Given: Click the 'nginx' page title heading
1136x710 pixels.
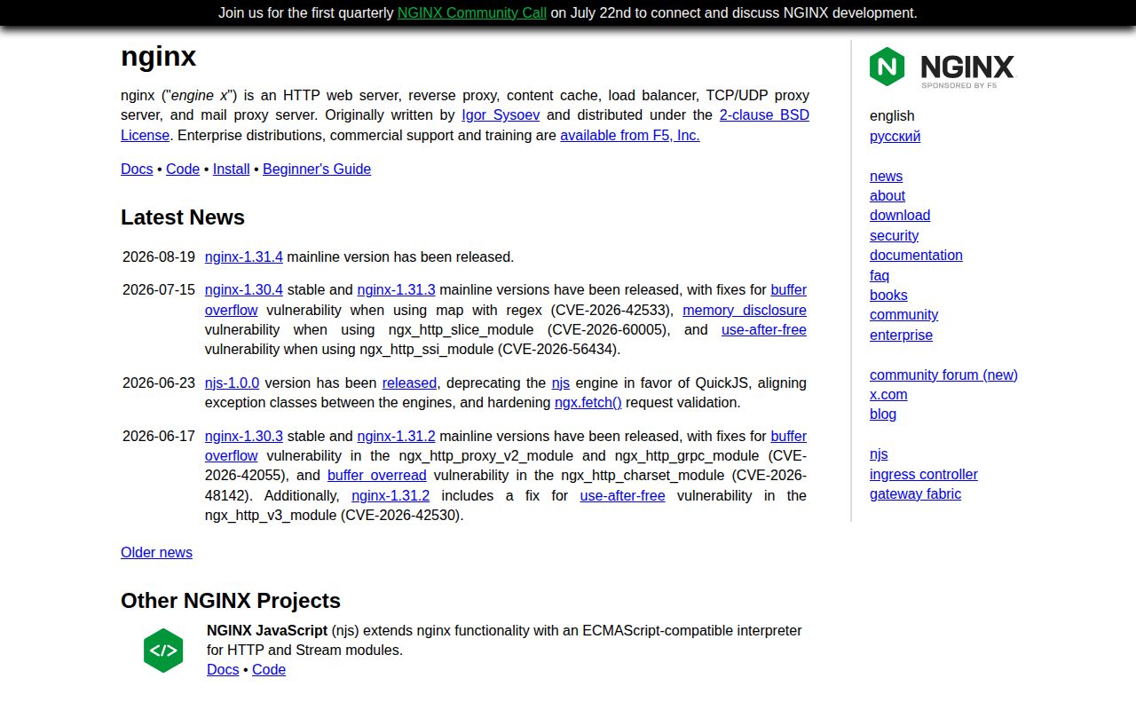Looking at the screenshot, I should pyautogui.click(x=159, y=57).
